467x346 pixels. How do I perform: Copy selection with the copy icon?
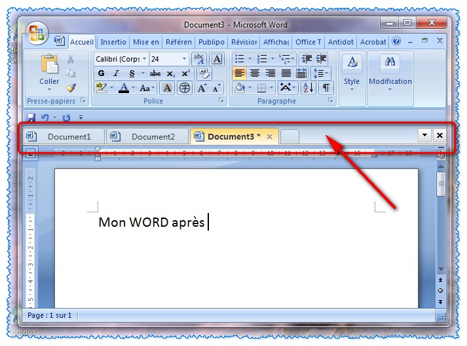[x=70, y=73]
